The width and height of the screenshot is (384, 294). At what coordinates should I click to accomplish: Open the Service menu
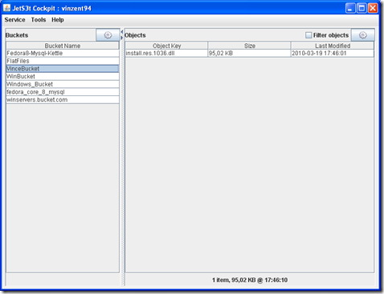point(14,20)
